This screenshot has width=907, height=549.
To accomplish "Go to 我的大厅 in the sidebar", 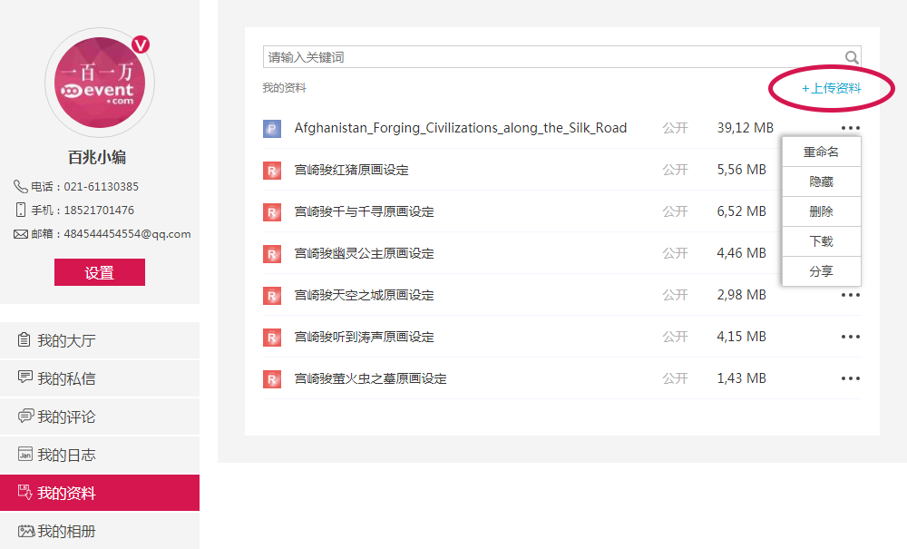I will pos(100,340).
